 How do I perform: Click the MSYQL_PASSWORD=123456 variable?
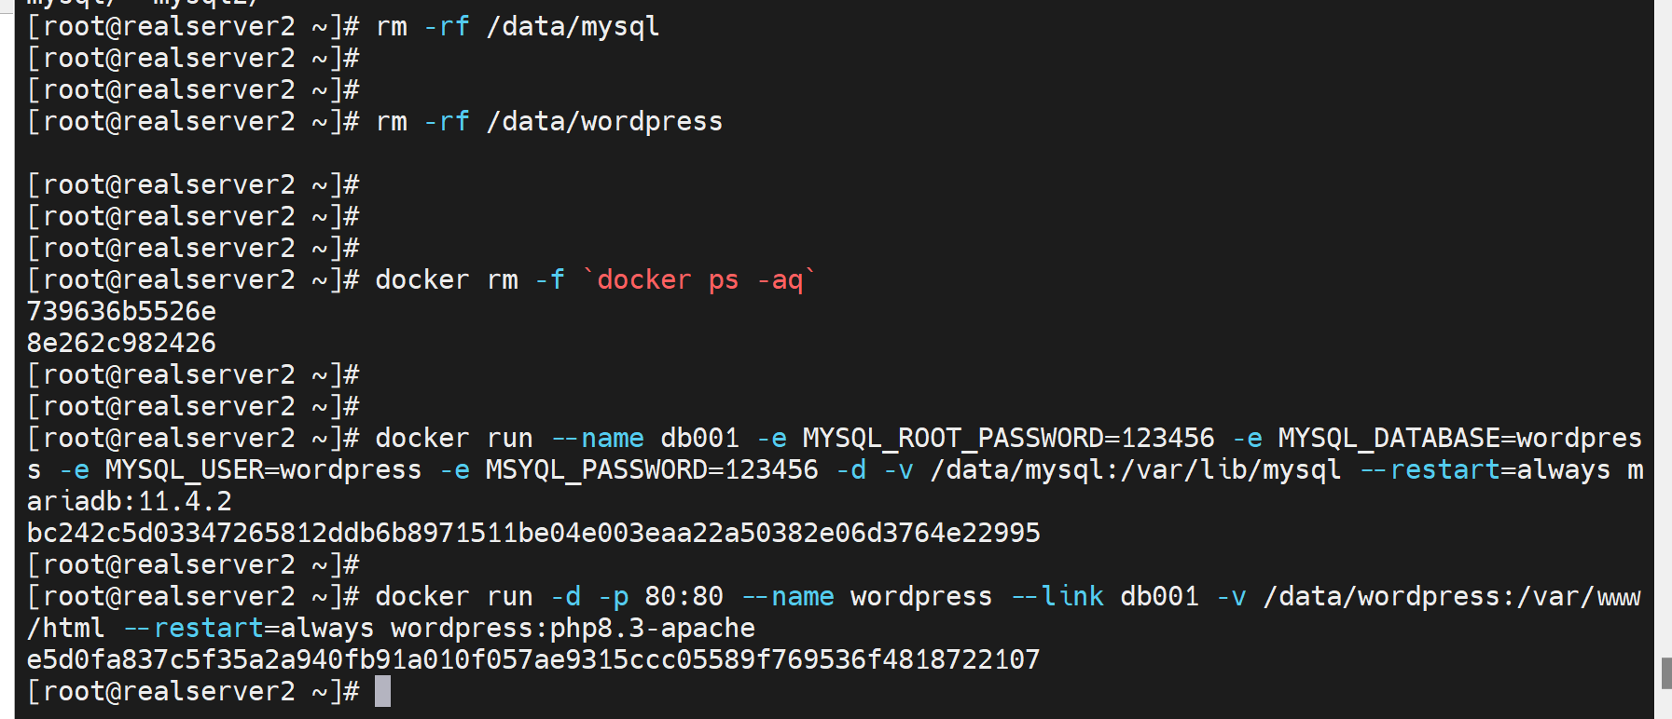click(x=652, y=469)
